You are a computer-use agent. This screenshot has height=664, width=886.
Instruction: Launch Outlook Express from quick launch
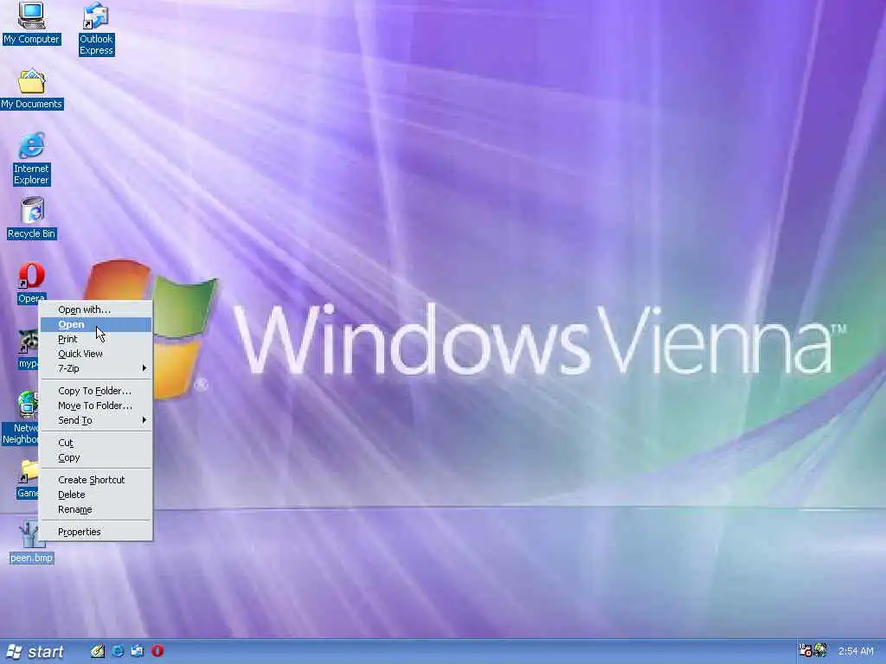click(138, 651)
